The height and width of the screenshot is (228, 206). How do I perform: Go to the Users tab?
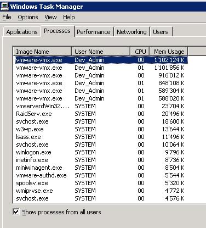(x=161, y=32)
